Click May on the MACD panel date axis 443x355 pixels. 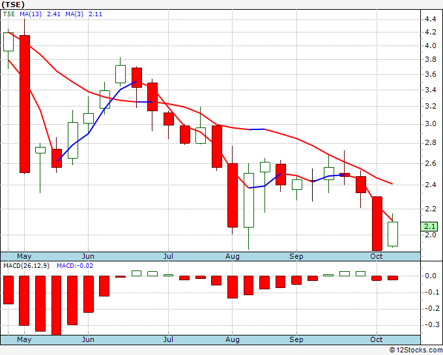pos(24,339)
